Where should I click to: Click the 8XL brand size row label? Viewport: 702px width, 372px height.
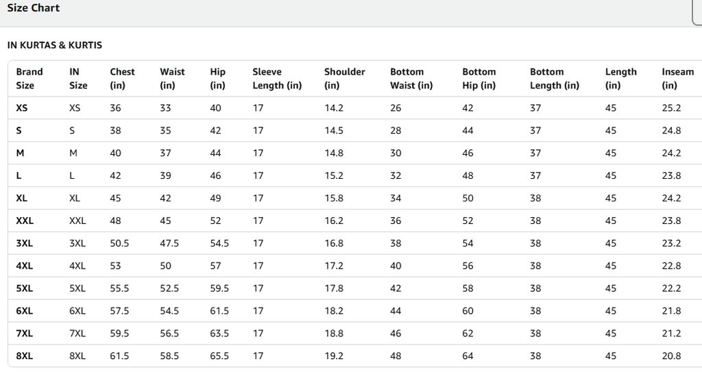(x=25, y=356)
